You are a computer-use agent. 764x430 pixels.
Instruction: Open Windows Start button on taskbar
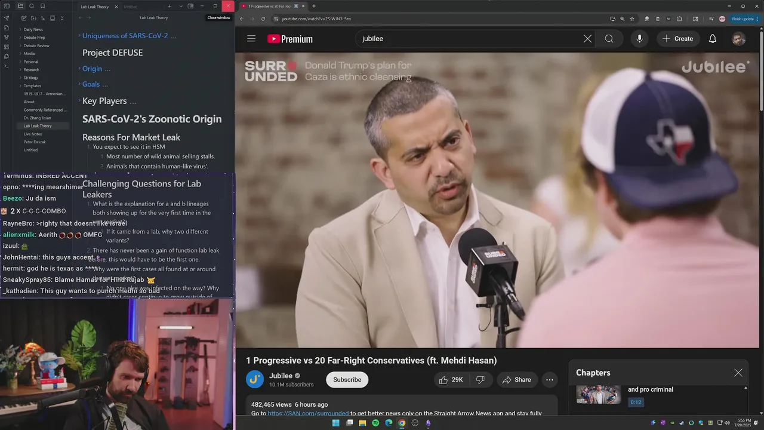coord(335,423)
